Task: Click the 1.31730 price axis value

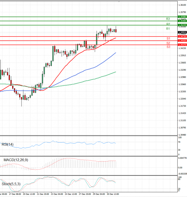Action: point(182,106)
